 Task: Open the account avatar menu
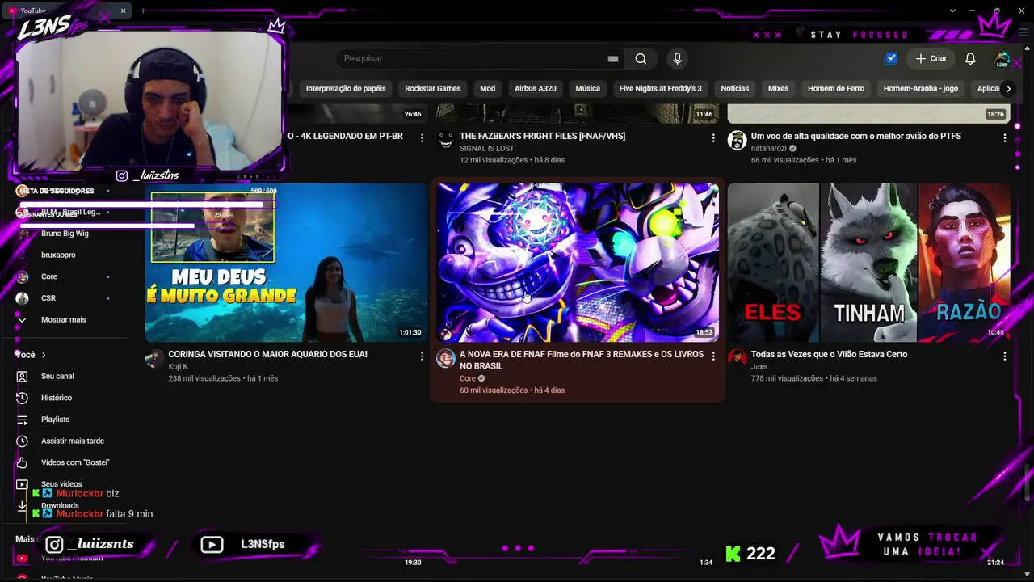coord(1002,59)
